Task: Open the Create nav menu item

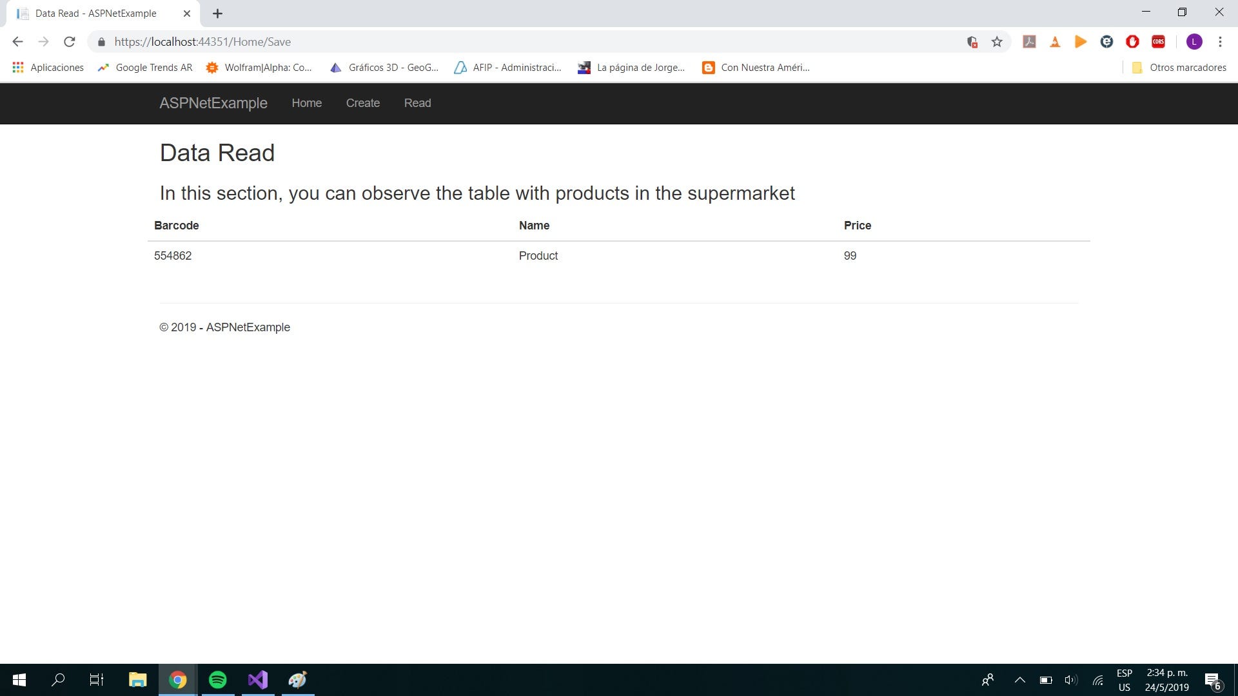Action: click(x=362, y=103)
